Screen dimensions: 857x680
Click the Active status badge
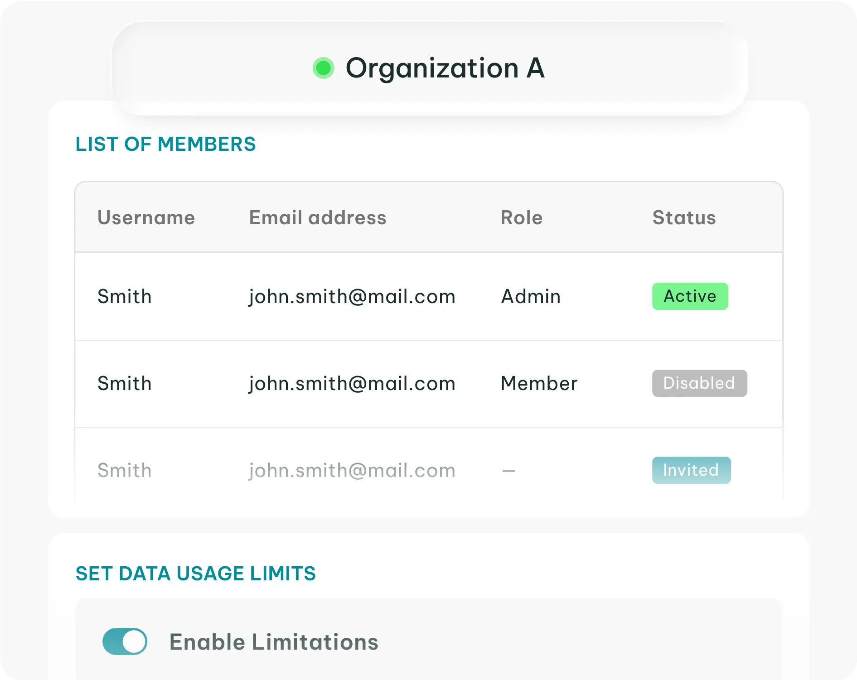coord(690,296)
